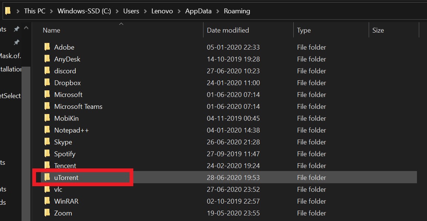Click the Roaming breadcrumb

click(x=237, y=11)
